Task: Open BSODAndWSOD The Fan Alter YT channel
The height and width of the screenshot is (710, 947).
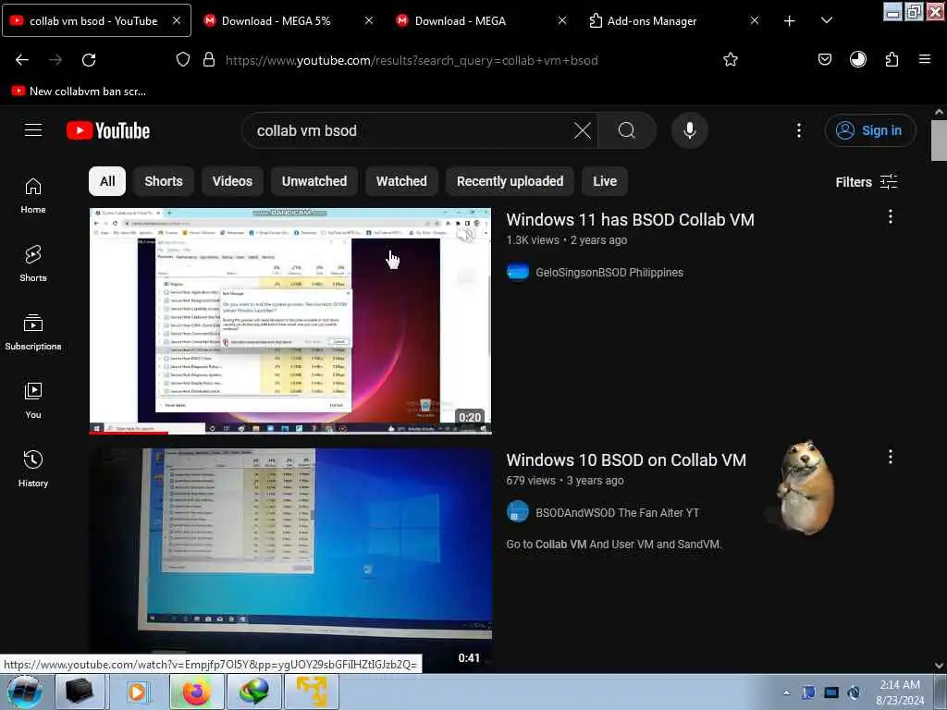Action: 617,512
